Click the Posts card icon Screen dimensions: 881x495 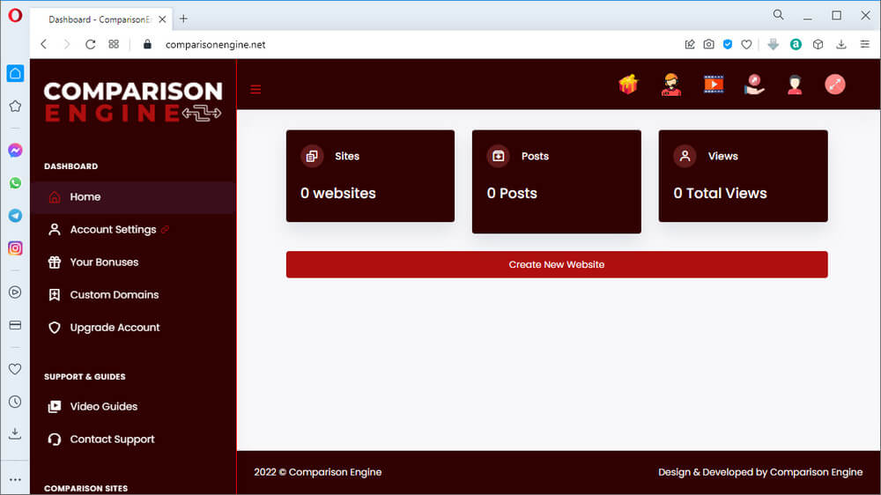coord(499,156)
